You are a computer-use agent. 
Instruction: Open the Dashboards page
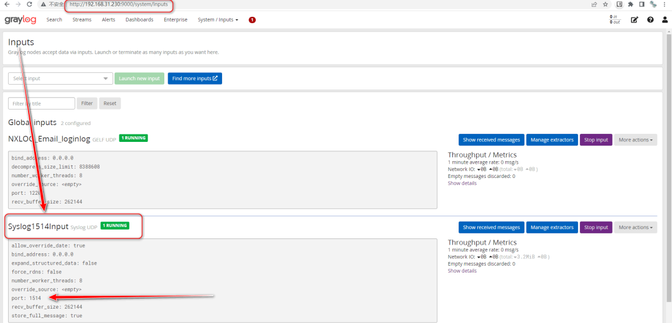click(139, 20)
